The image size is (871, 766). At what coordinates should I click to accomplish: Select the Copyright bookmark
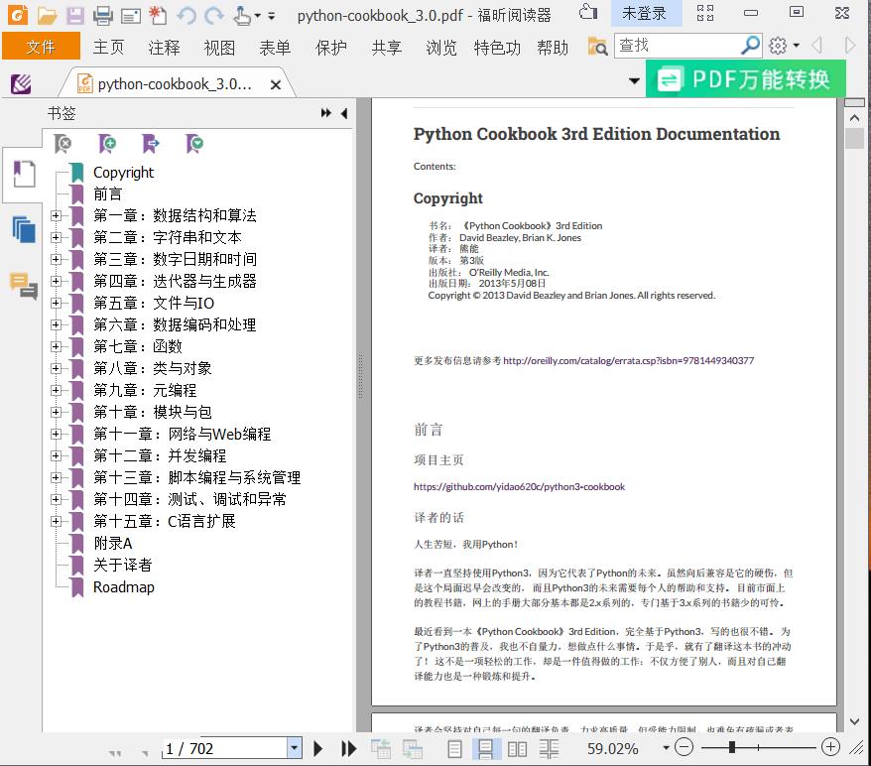[123, 173]
